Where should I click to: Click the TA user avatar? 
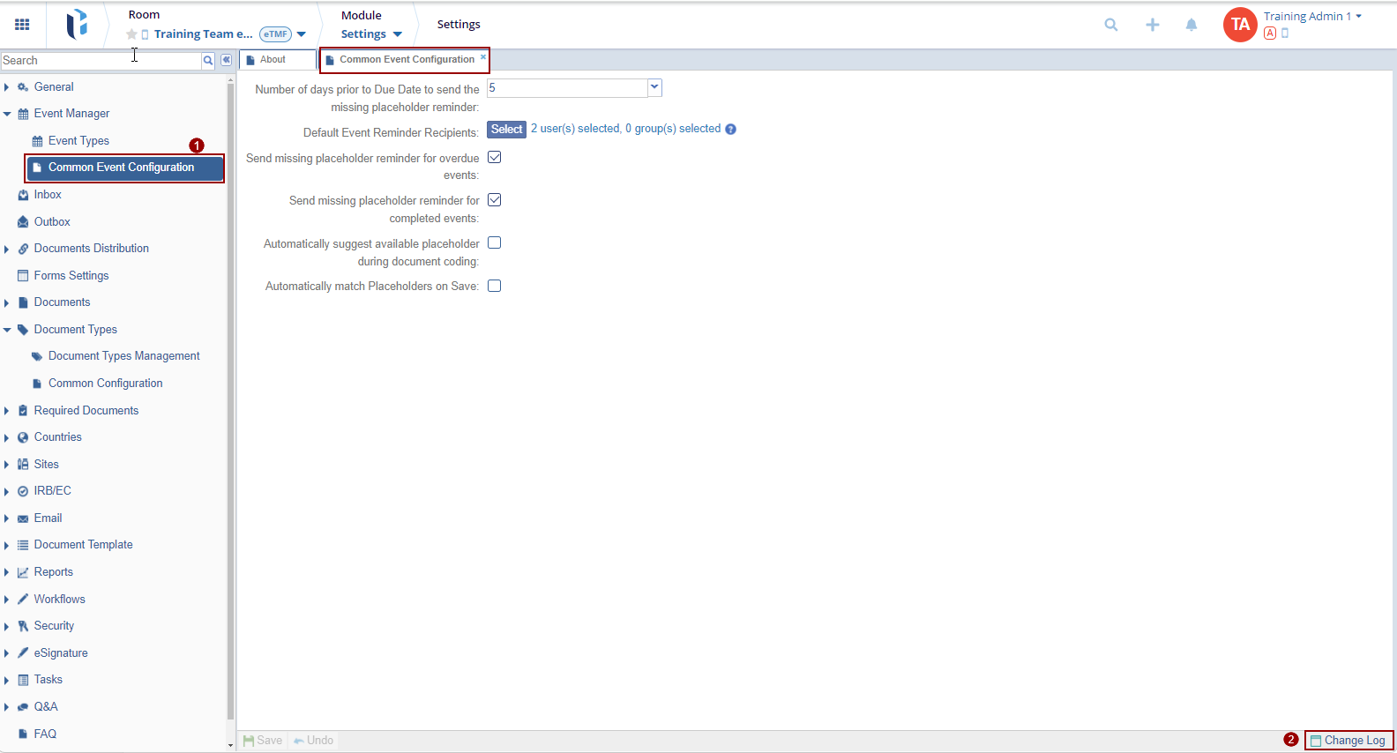(1240, 25)
